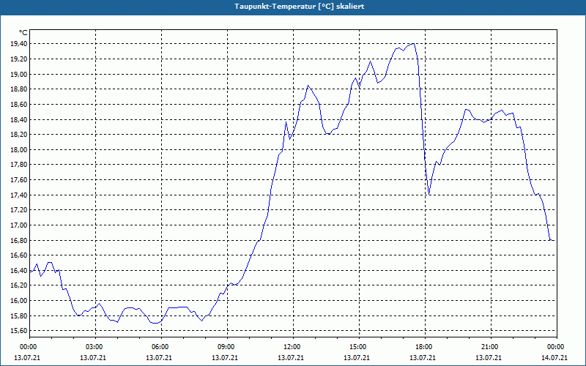Select the 17,00 y-axis value
Viewport: 586px width, 366px height.
pyautogui.click(x=19, y=225)
